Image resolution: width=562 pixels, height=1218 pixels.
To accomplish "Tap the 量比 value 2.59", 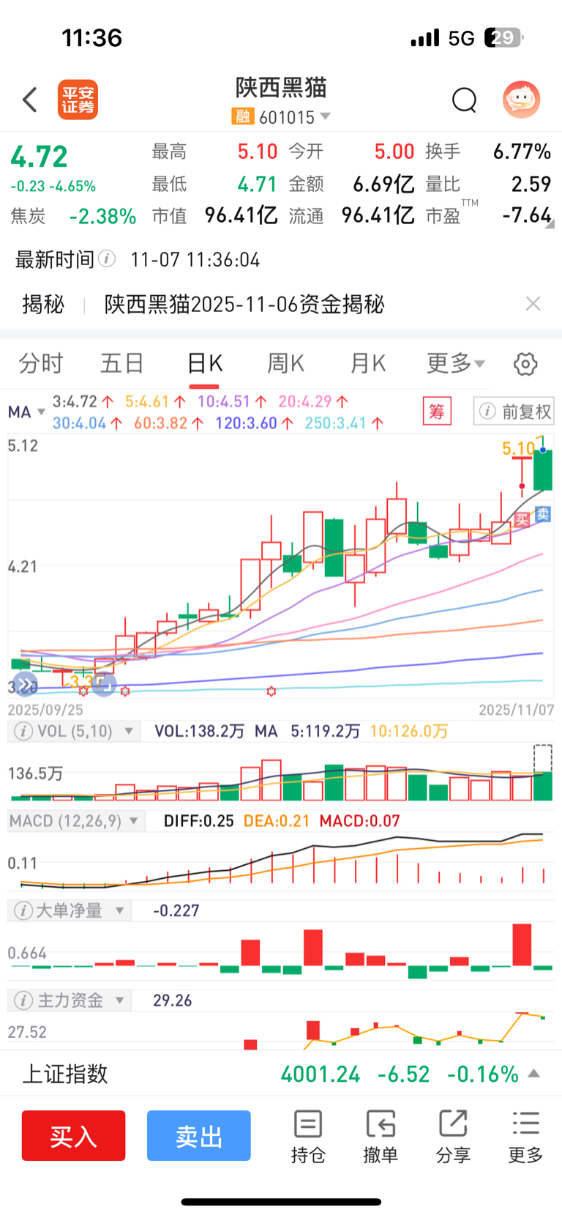I will pos(531,184).
